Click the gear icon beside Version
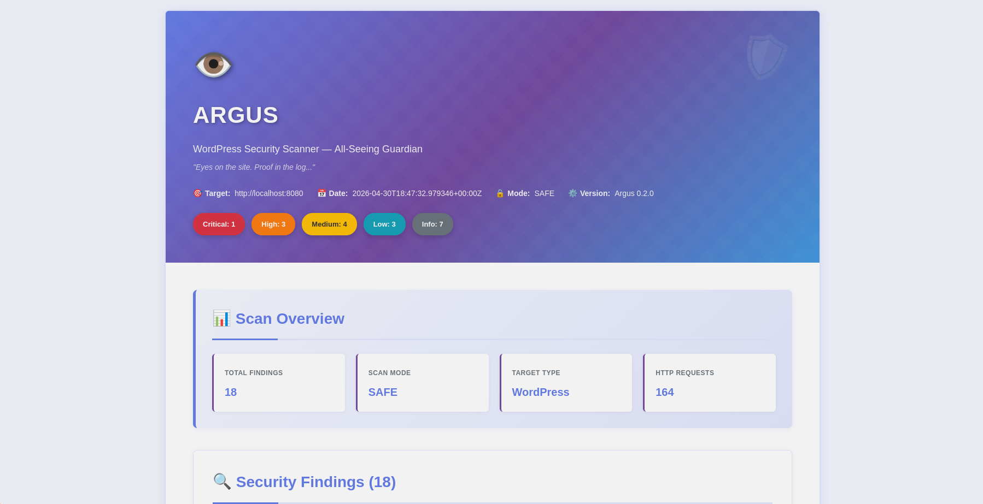This screenshot has height=504, width=983. point(572,193)
